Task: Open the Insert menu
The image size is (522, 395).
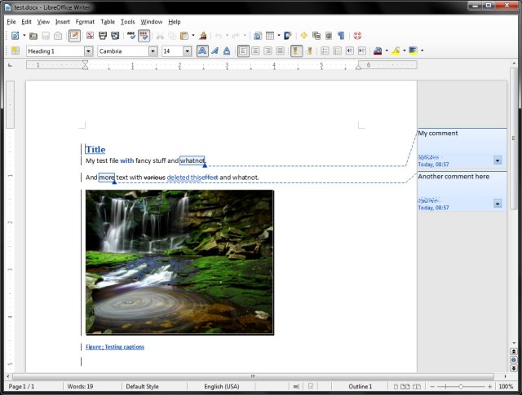Action: 63,22
